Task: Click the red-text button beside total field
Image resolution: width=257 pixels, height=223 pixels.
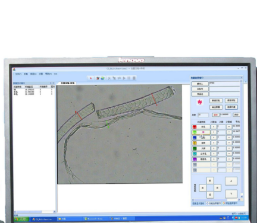Action: coord(215,114)
